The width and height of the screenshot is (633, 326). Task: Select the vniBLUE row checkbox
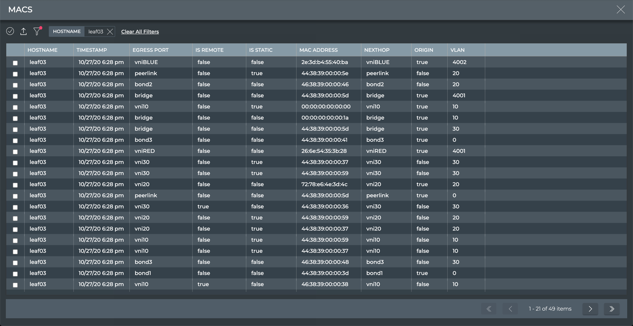click(15, 63)
